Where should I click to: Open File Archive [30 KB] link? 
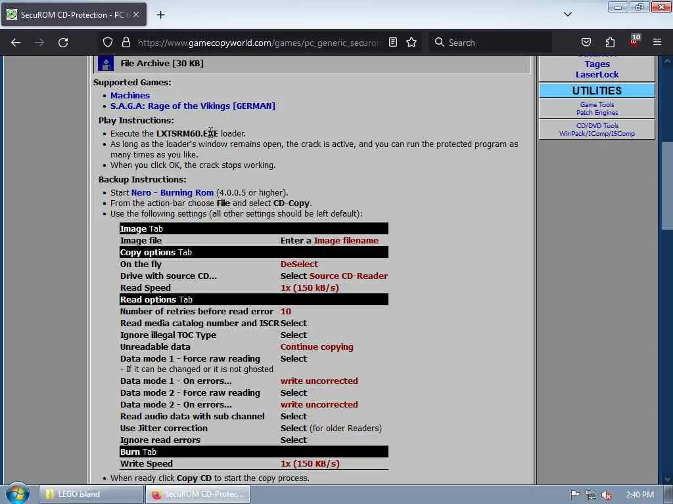pos(162,64)
